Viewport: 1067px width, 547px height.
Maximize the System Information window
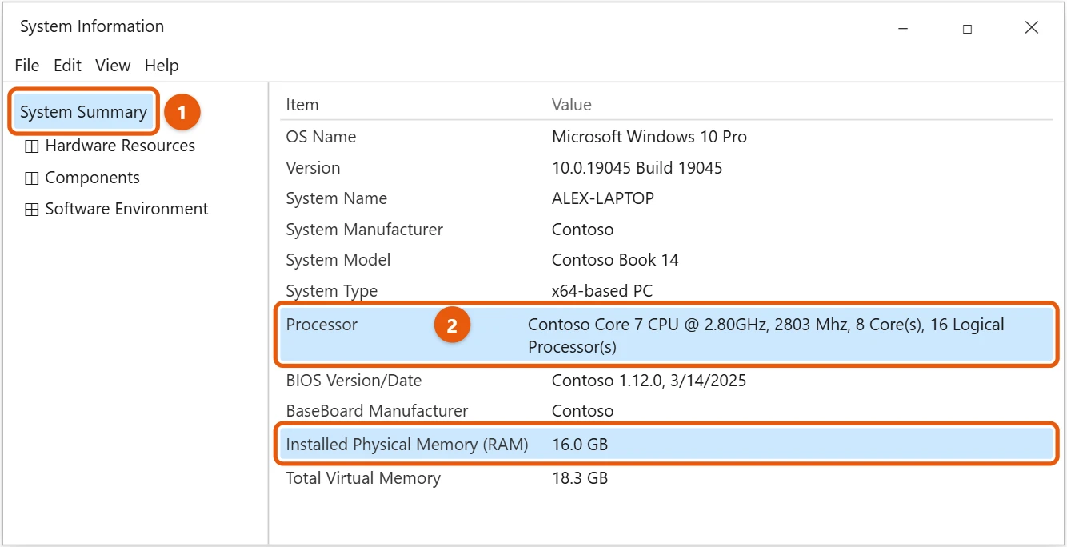(x=967, y=28)
